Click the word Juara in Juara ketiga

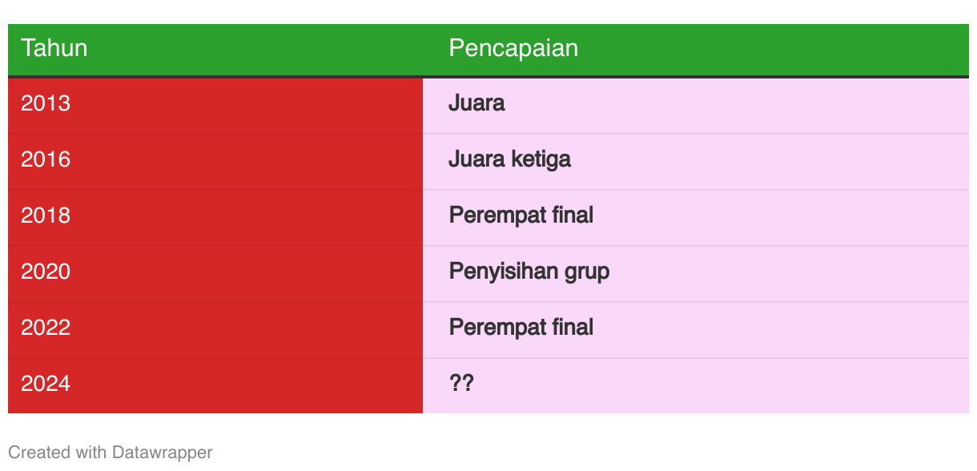pos(476,159)
